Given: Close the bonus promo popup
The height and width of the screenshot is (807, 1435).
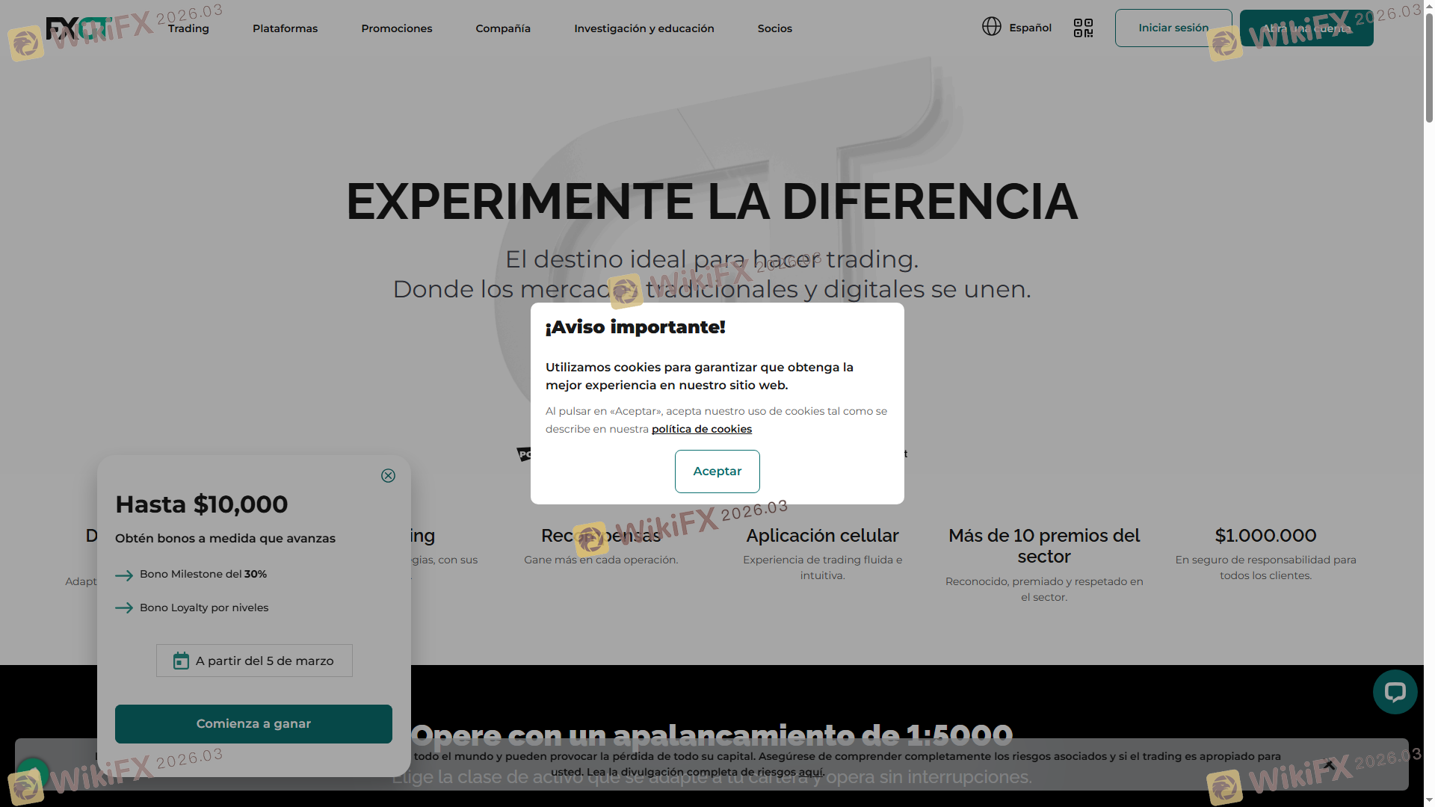Looking at the screenshot, I should tap(388, 476).
